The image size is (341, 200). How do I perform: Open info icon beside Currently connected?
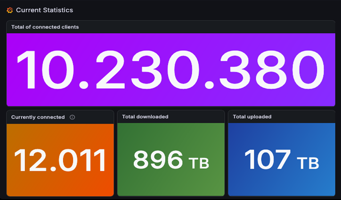coord(72,117)
